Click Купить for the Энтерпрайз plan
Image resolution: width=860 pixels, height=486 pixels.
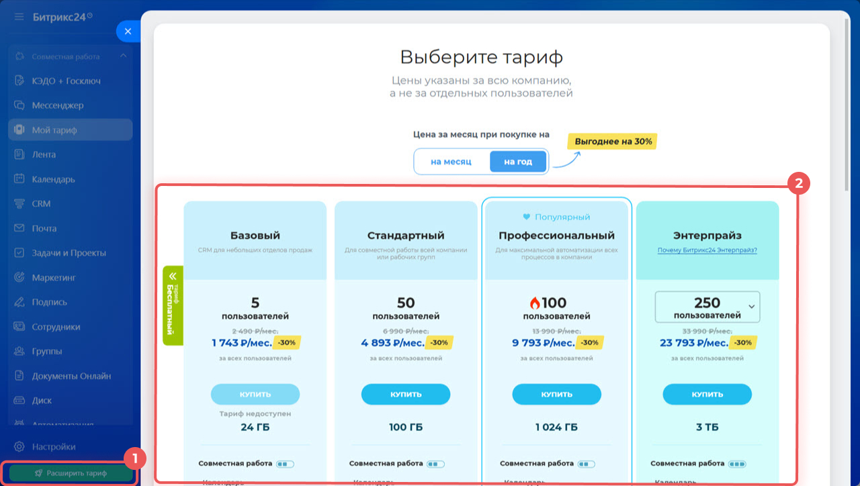(707, 394)
